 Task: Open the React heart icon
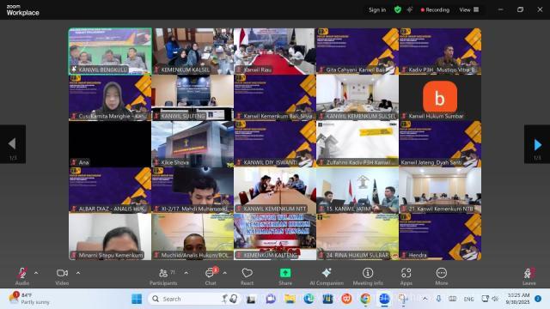247,276
